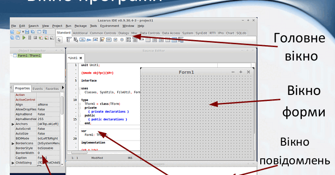Pick the TPopupMenu component icon
335x175 pixels.
(76, 40)
